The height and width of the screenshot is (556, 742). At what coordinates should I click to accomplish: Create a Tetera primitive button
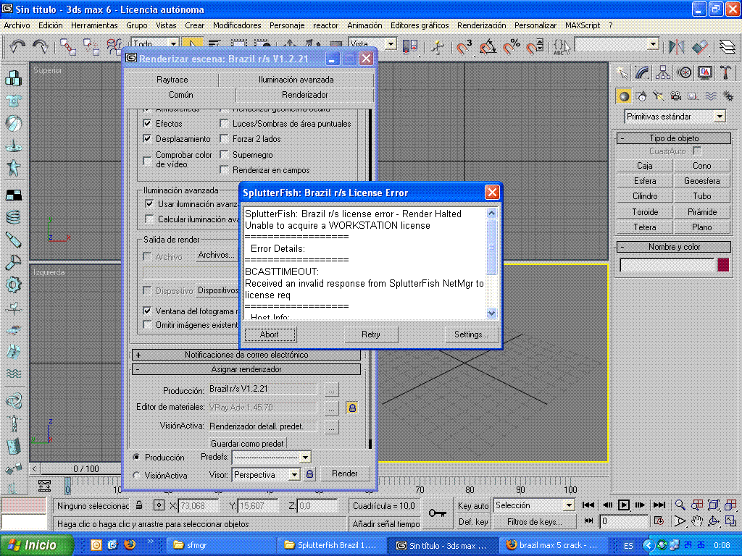644,227
